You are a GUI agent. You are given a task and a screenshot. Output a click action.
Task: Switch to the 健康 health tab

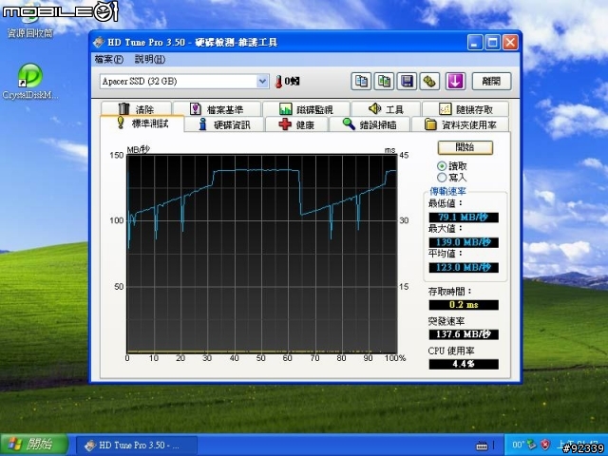pos(297,124)
